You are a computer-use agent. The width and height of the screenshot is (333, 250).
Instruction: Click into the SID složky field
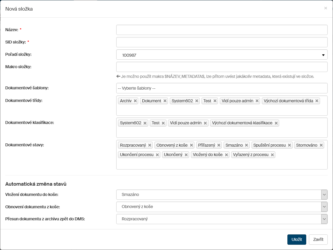pos(222,42)
